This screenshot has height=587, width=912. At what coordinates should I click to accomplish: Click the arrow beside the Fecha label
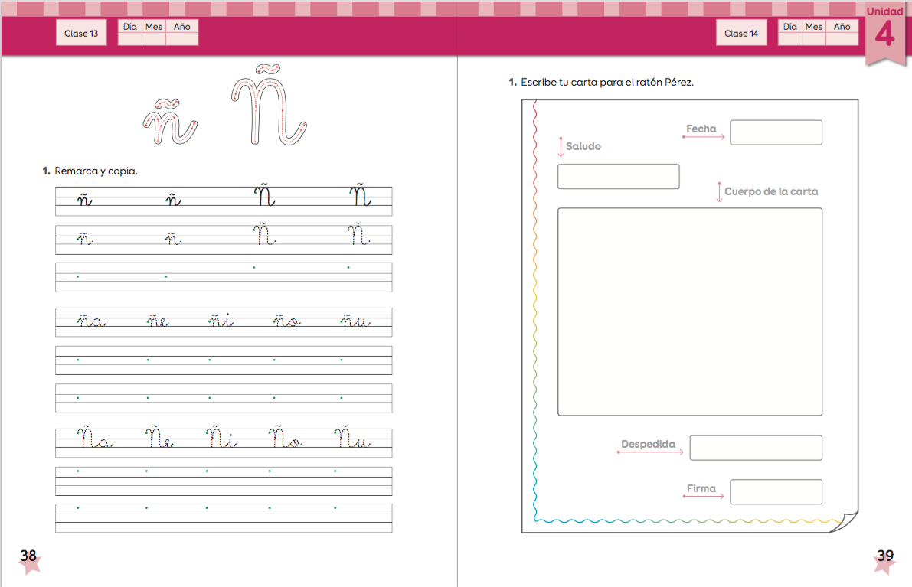(704, 137)
